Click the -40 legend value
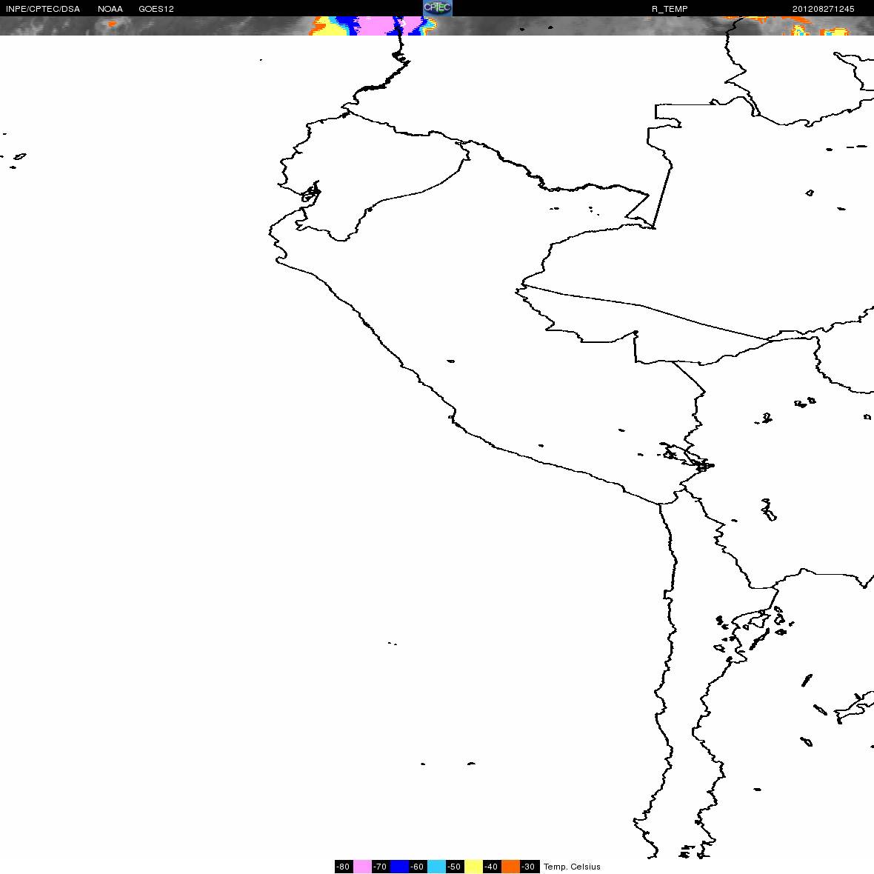This screenshot has height=874, width=874. click(x=492, y=866)
